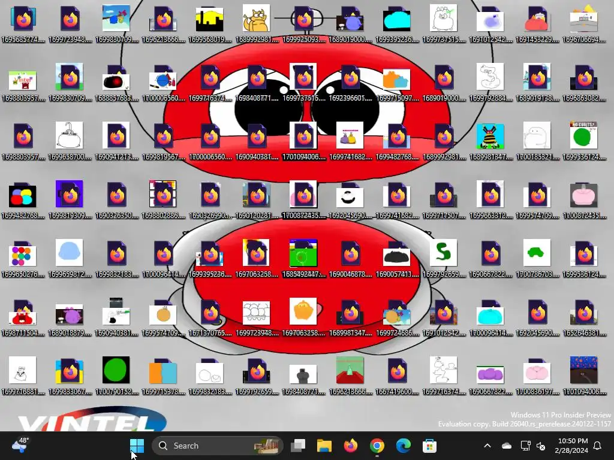
Task: Select yellow cat drawing 1689992981
Action: 257,24
